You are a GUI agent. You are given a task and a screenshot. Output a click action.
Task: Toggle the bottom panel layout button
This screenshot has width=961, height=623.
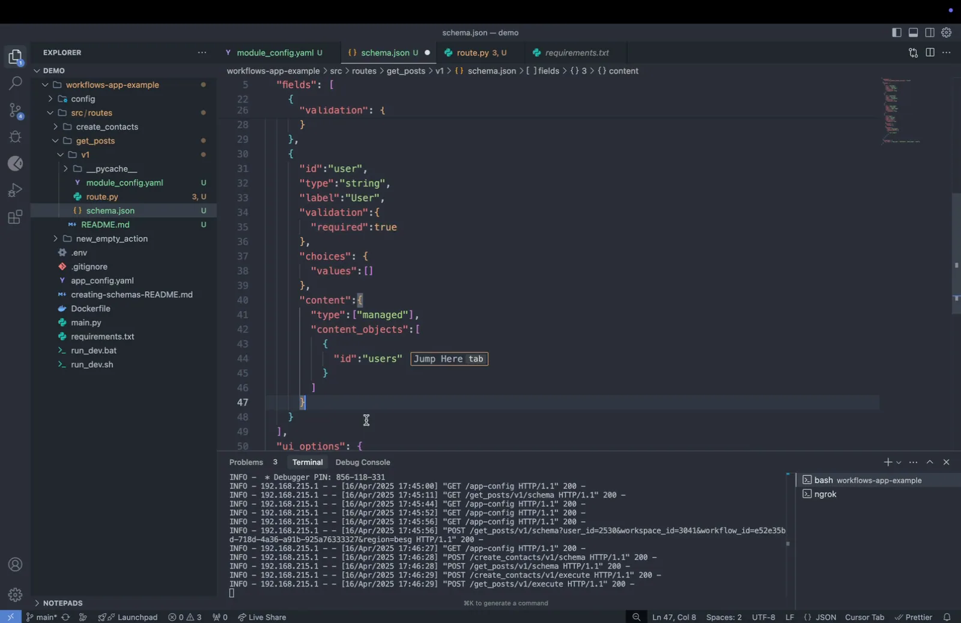(x=913, y=33)
